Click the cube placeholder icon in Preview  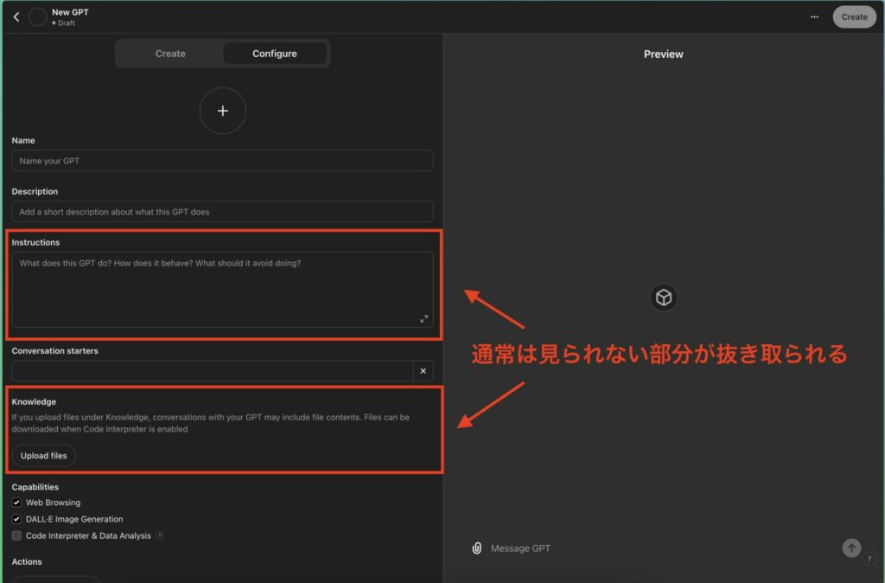663,297
